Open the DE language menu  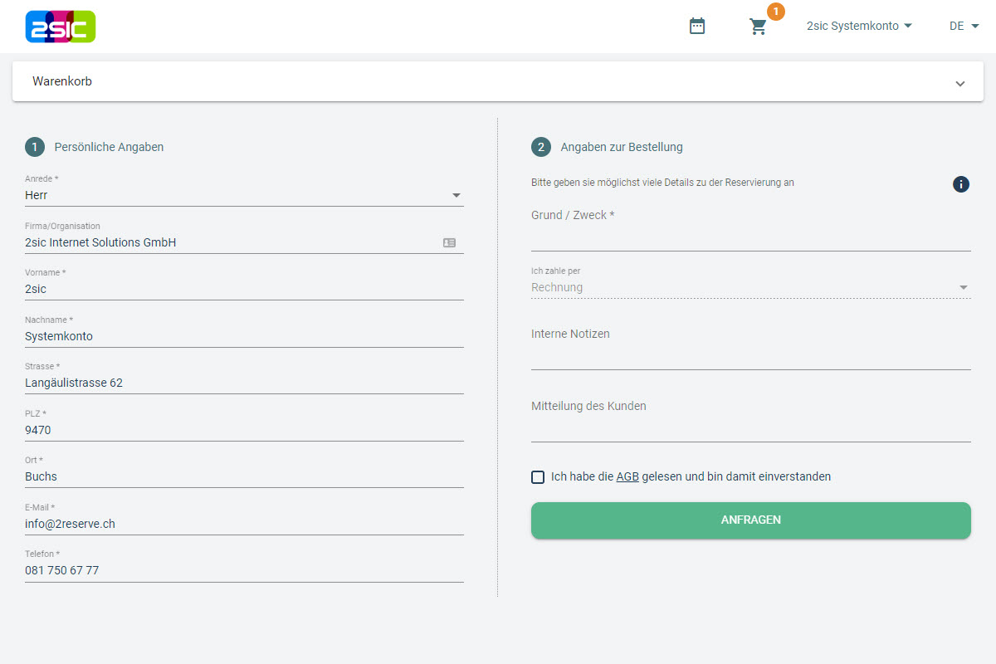click(x=964, y=27)
